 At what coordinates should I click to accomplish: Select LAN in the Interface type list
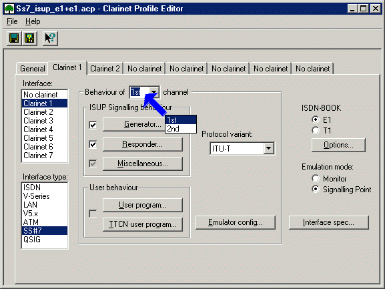(x=45, y=204)
